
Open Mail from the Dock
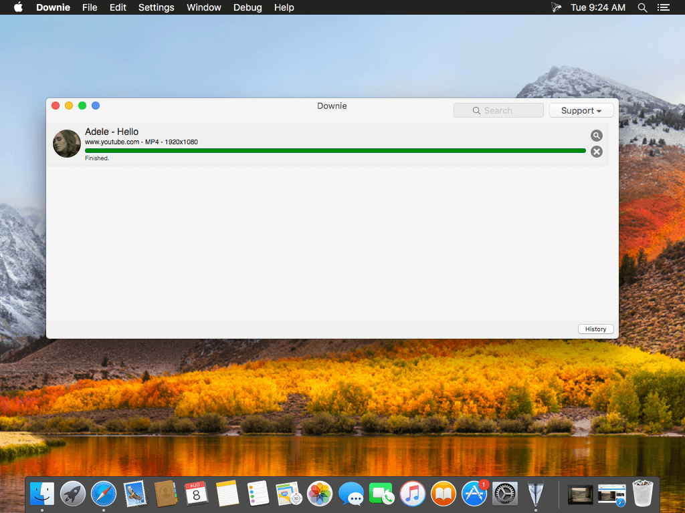point(134,494)
